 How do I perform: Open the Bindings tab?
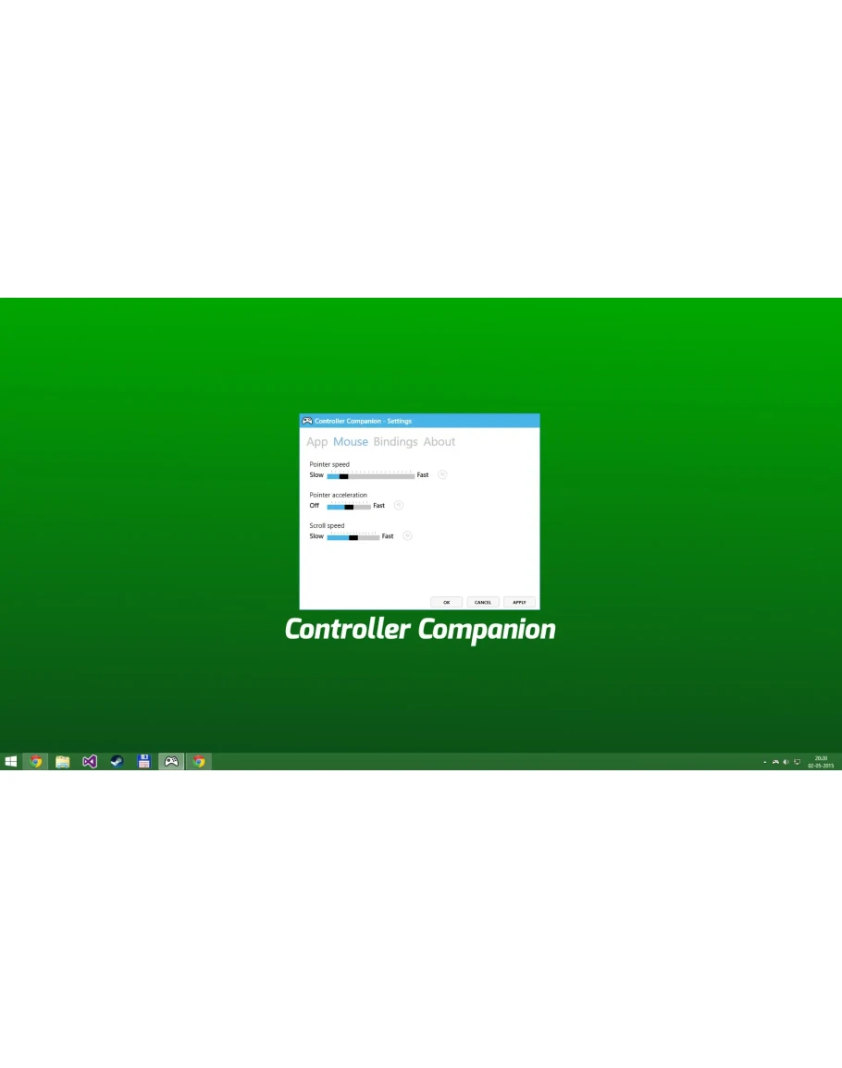click(x=395, y=442)
